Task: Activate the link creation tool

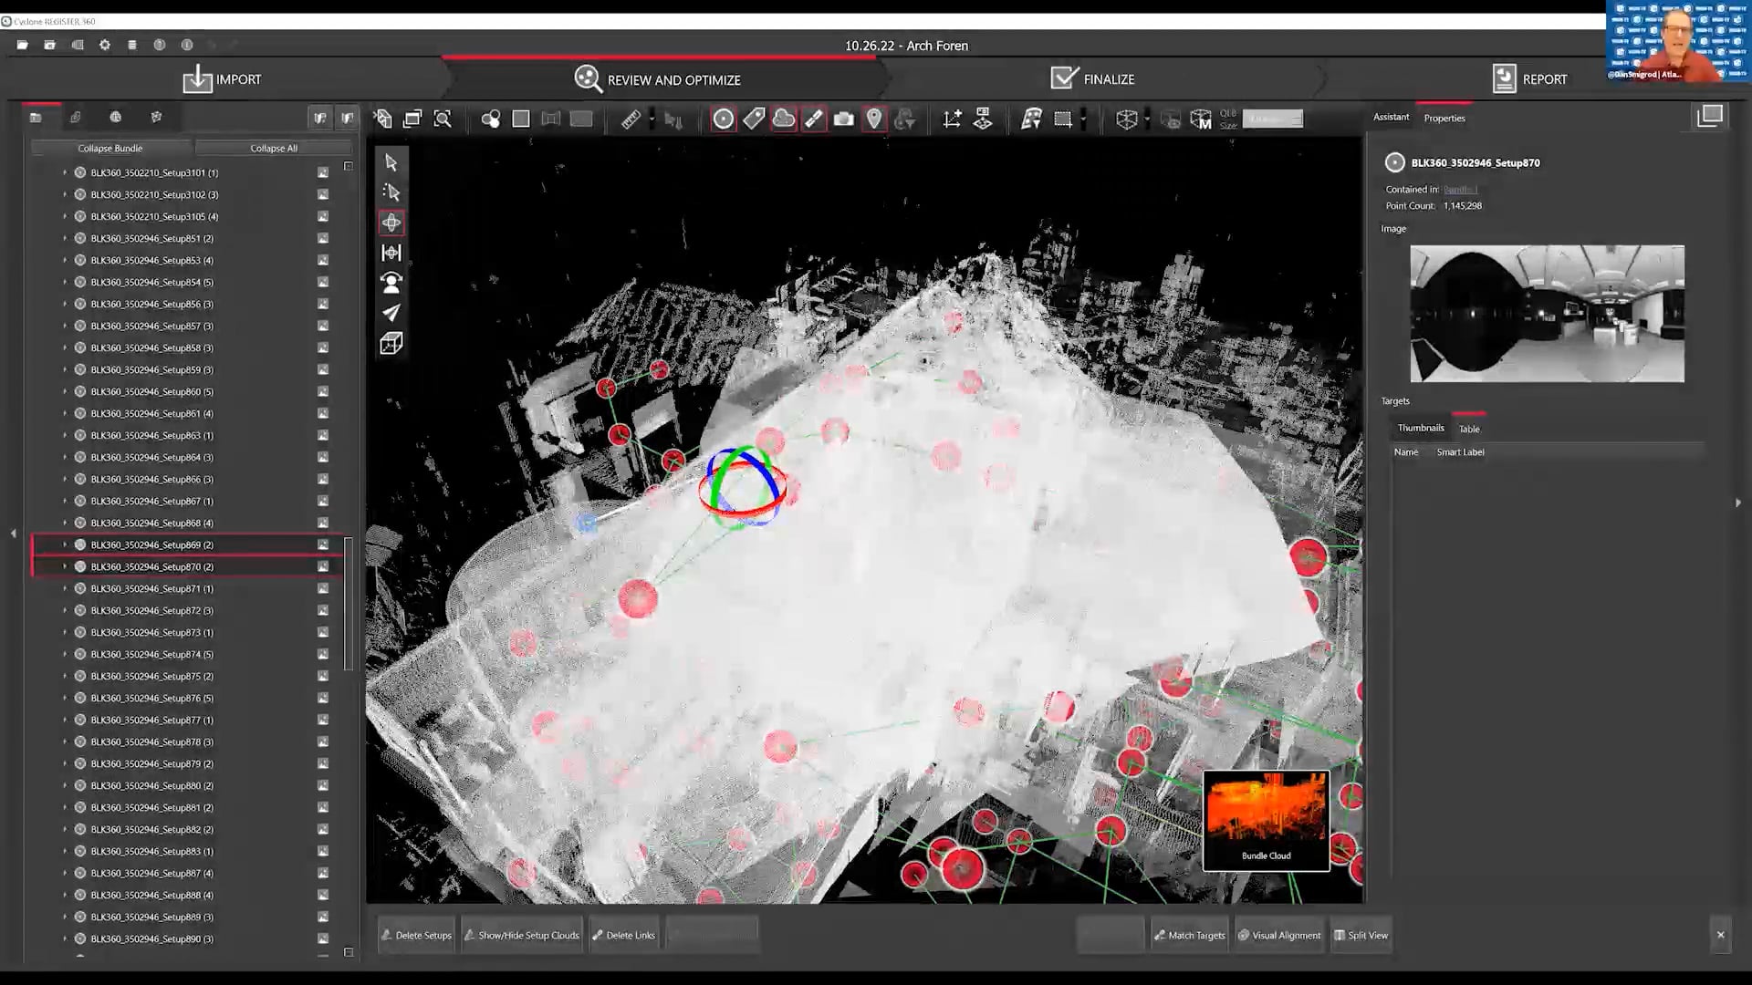Action: [813, 119]
